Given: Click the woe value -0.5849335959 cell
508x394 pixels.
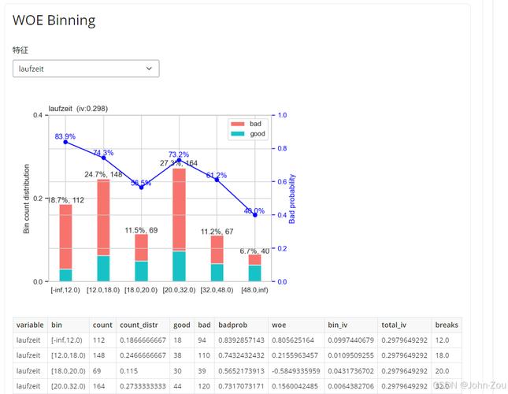Looking at the screenshot, I should 296,370.
